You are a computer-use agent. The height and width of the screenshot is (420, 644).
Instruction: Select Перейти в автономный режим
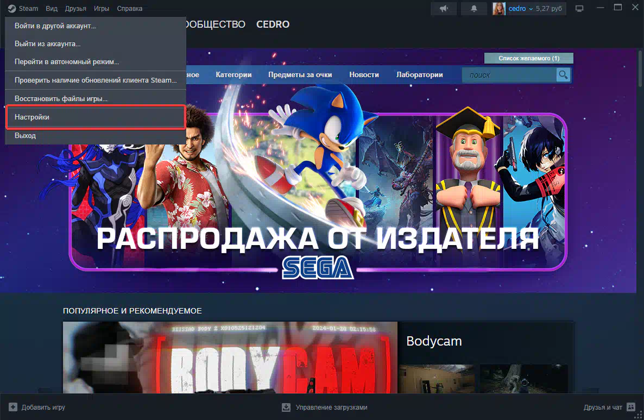click(x=95, y=61)
